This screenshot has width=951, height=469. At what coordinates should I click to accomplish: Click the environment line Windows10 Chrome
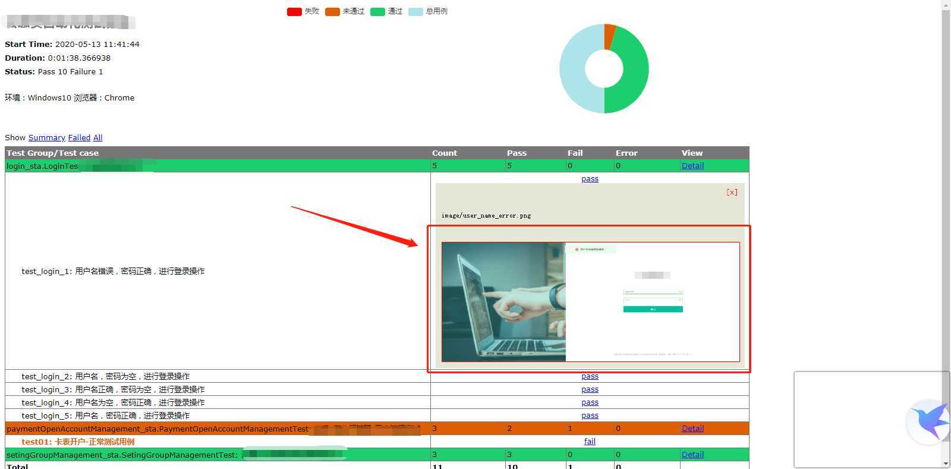click(70, 97)
